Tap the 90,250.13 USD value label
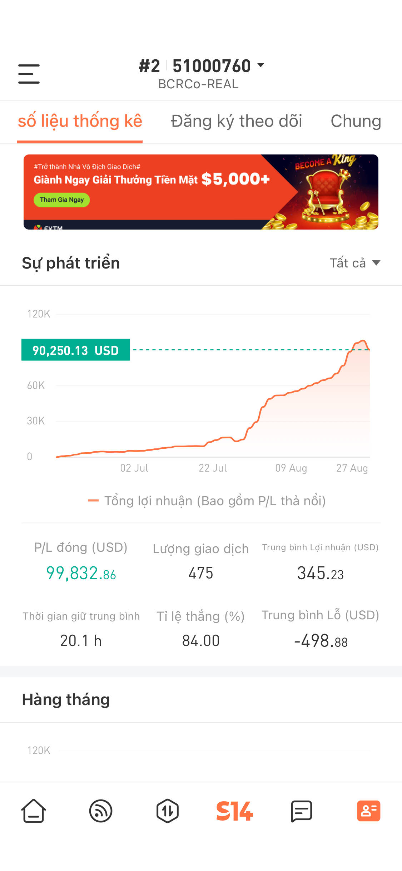This screenshot has height=871, width=402. click(76, 350)
